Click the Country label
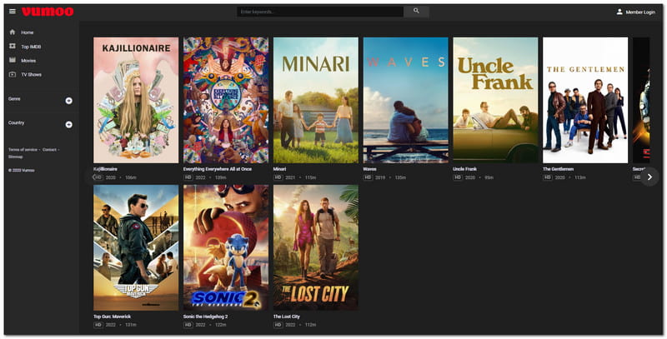This screenshot has height=339, width=667. [x=16, y=122]
